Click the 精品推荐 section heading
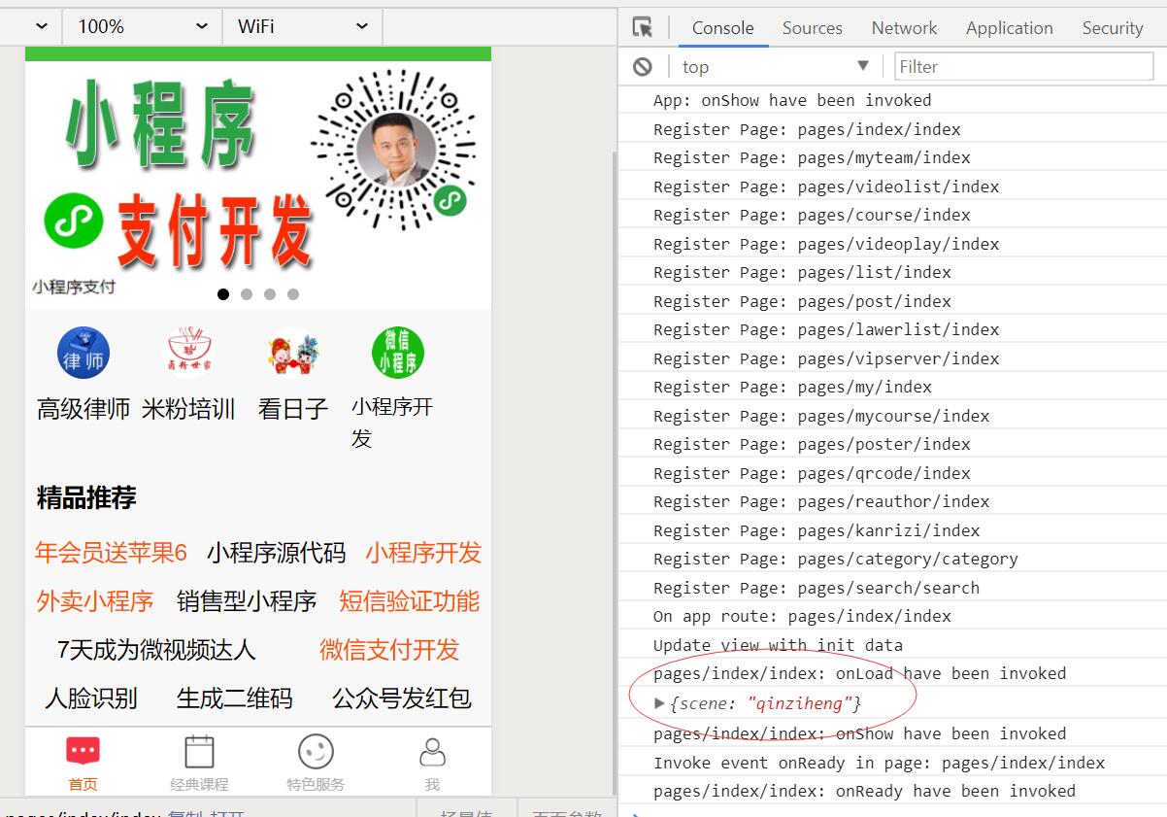Image resolution: width=1167 pixels, height=817 pixels. pyautogui.click(x=86, y=497)
